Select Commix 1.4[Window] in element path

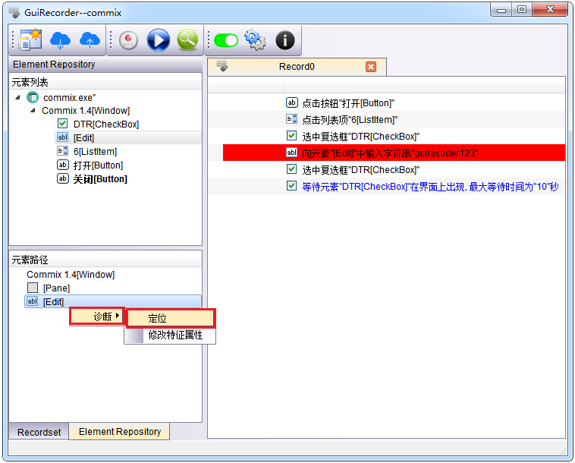pyautogui.click(x=71, y=275)
